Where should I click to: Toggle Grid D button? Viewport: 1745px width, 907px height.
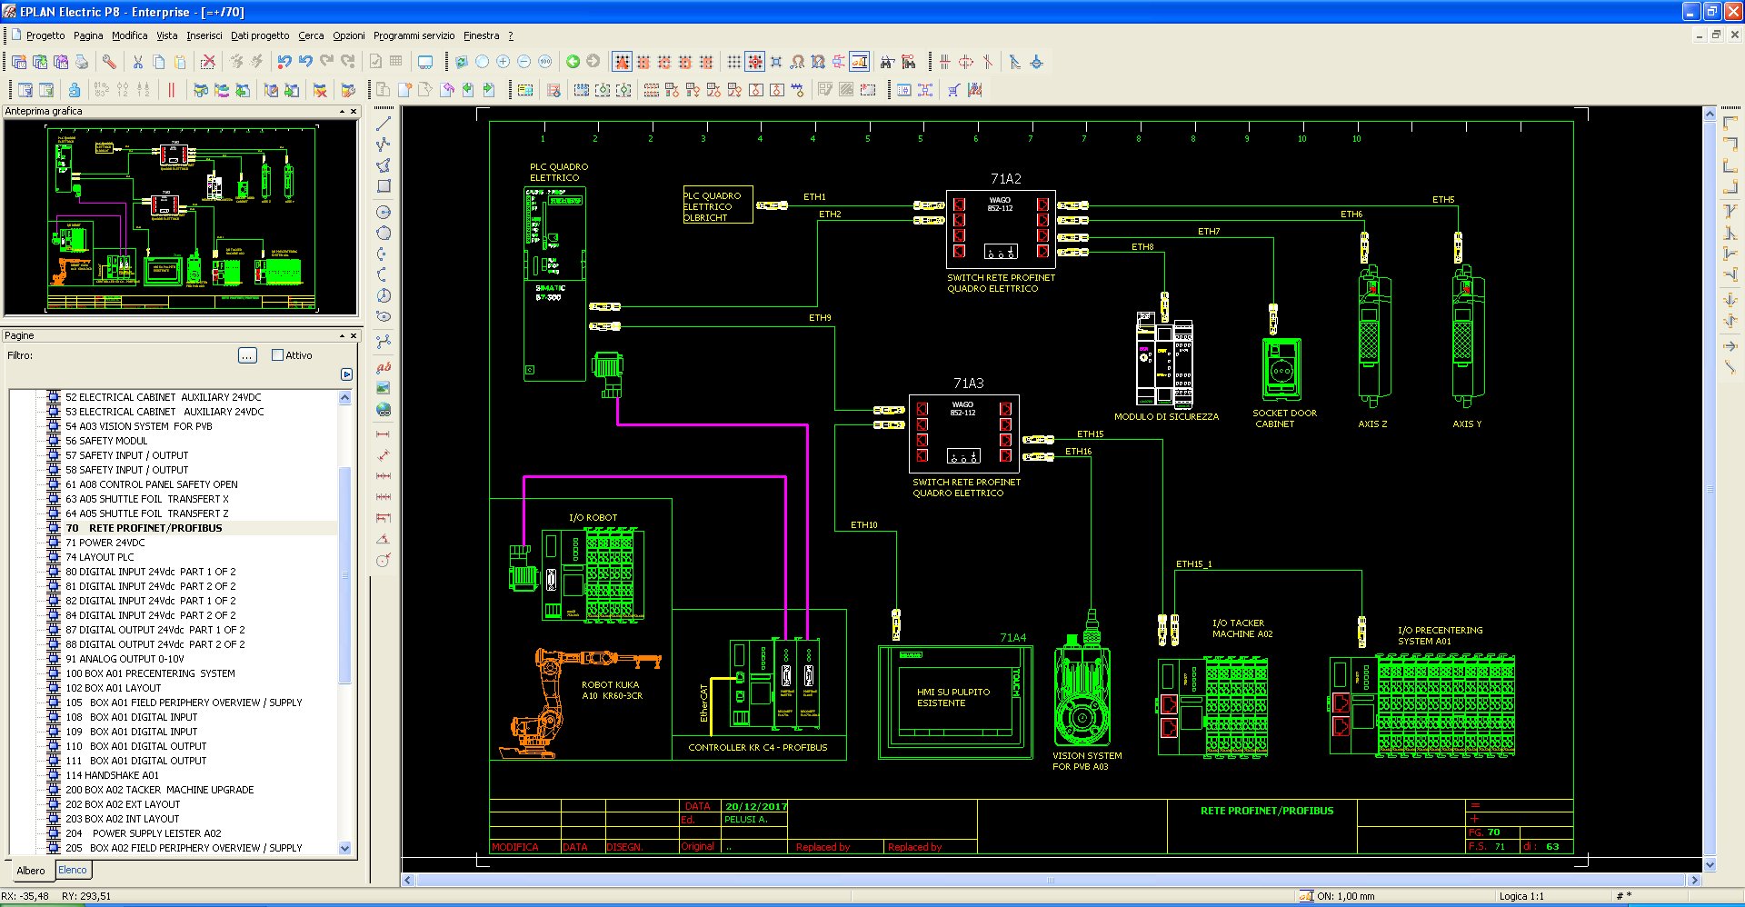tap(685, 62)
